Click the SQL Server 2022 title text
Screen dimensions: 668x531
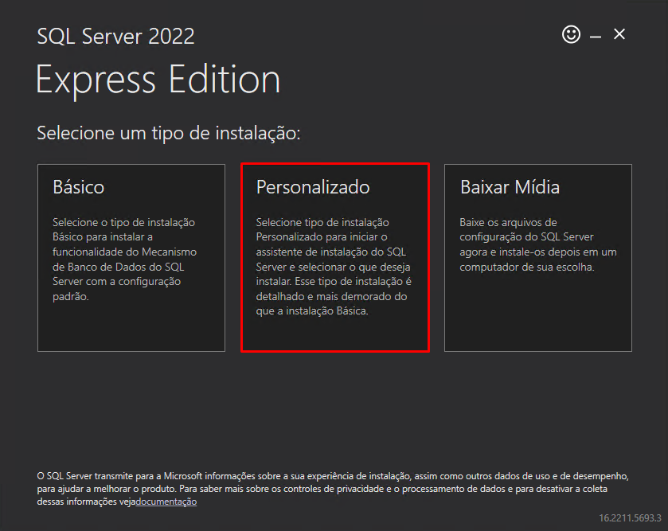[115, 36]
